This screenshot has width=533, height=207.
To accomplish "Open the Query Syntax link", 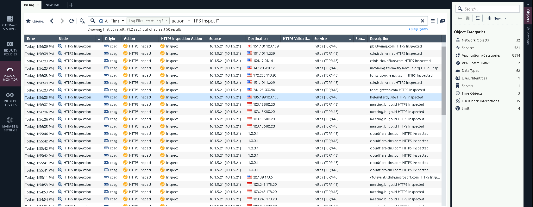I will point(418,29).
